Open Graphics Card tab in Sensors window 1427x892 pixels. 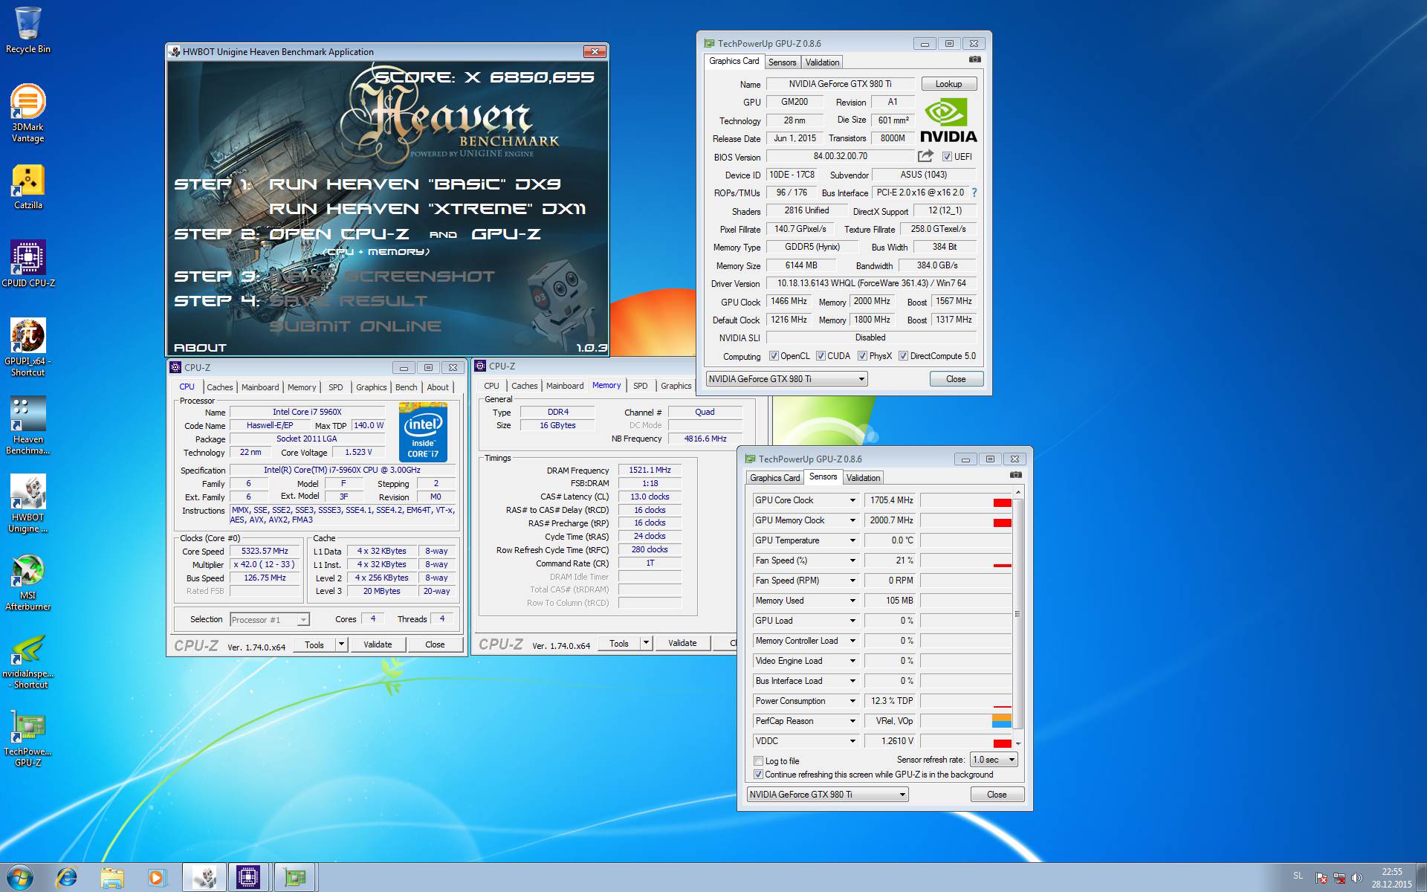(774, 478)
